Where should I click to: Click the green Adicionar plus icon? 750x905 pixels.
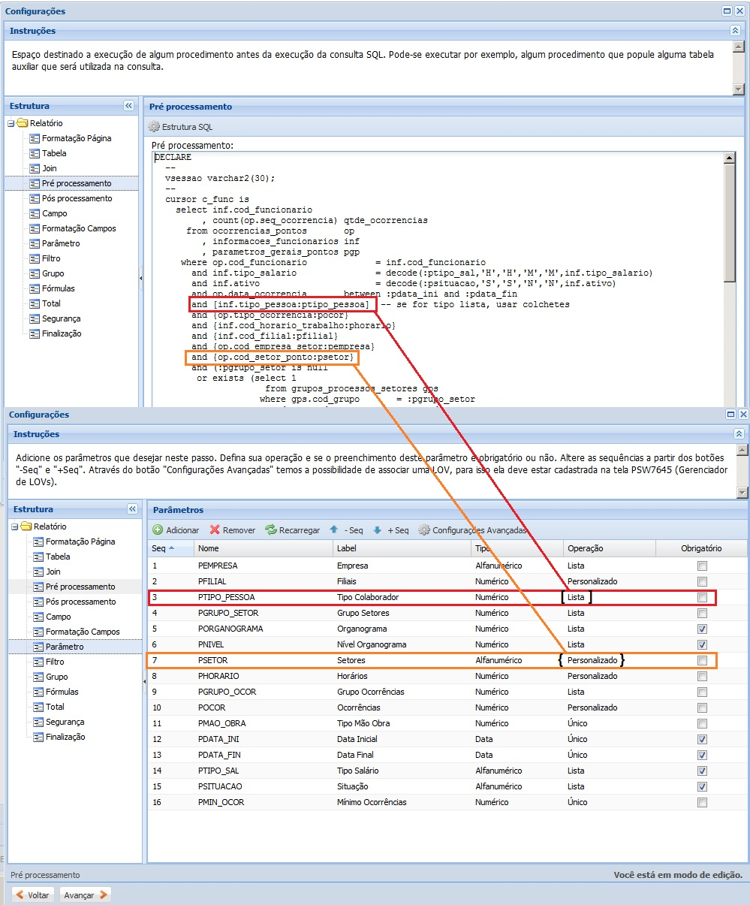coord(158,530)
